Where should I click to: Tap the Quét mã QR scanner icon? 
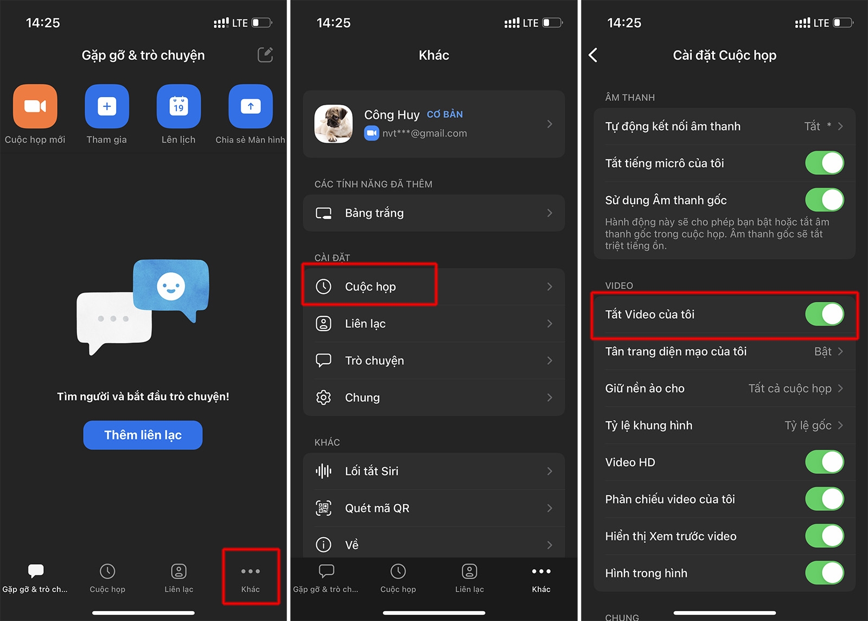pos(323,508)
